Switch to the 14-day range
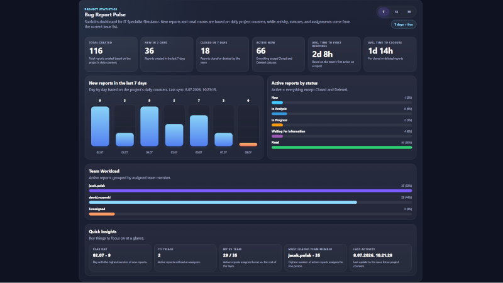The height and width of the screenshot is (283, 503). pos(396,12)
